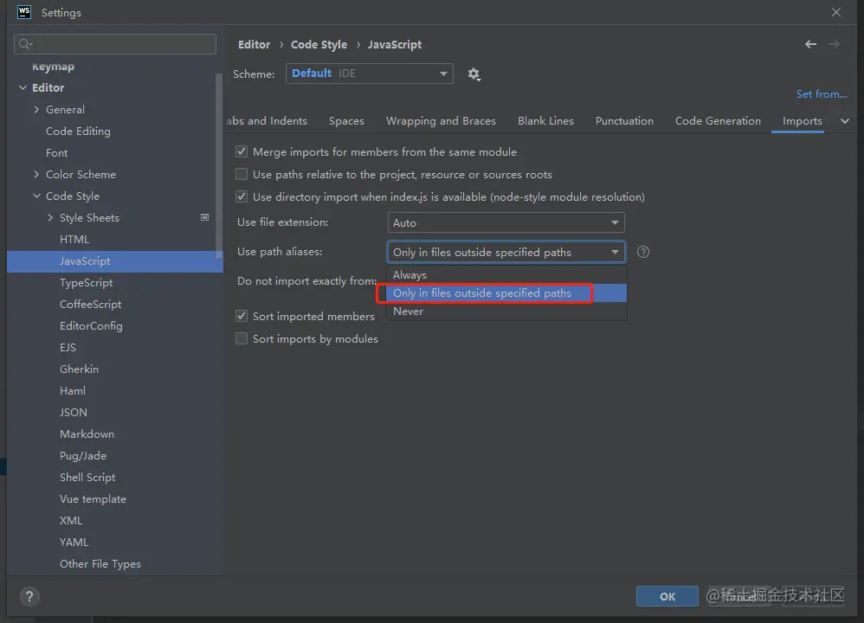Select the Always option in dropdown list

tap(410, 275)
